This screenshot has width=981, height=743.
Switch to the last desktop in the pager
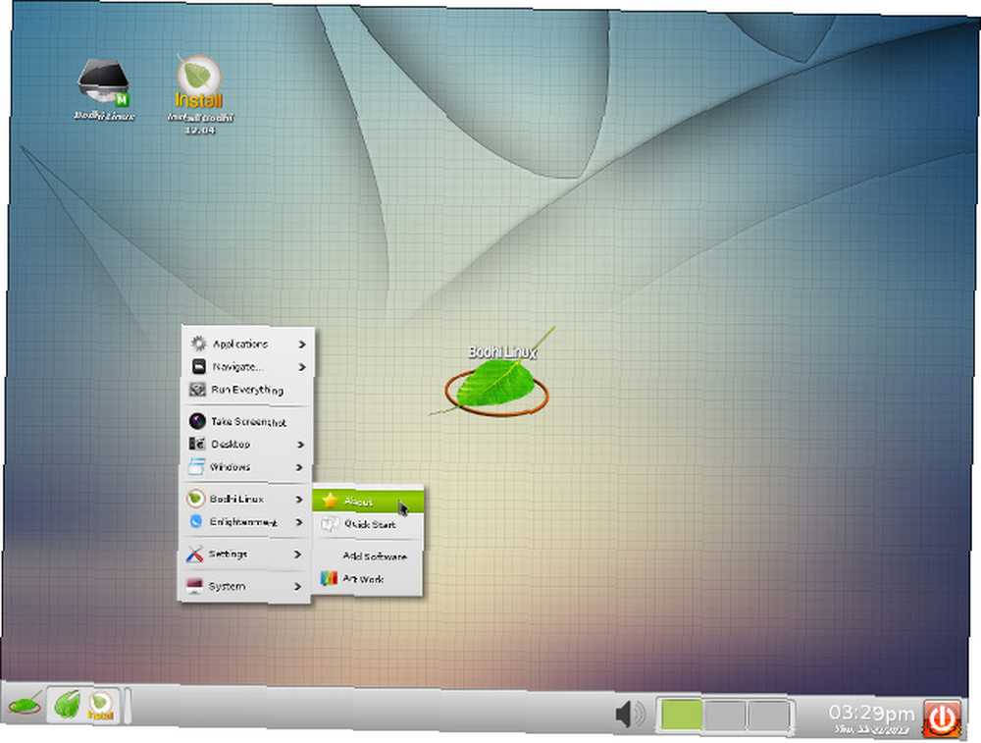[768, 715]
